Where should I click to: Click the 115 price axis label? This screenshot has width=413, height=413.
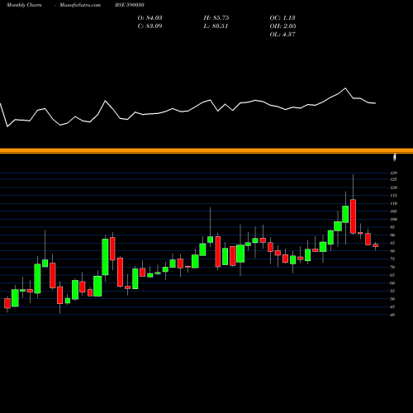tap(394, 196)
